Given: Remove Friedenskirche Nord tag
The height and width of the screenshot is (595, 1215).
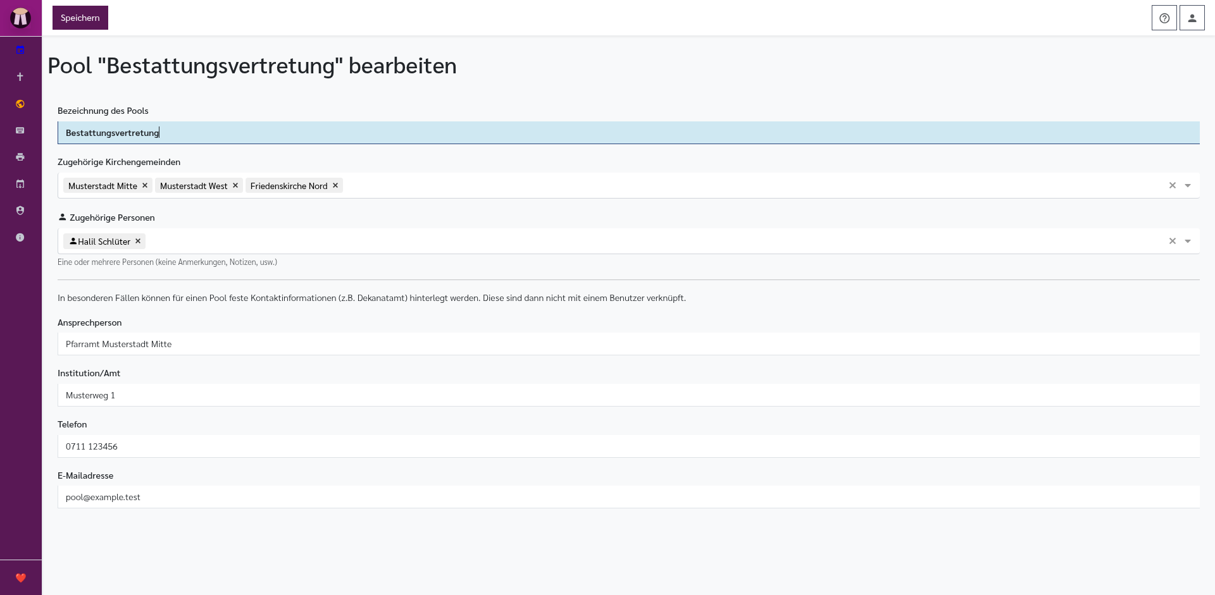Looking at the screenshot, I should [x=335, y=185].
